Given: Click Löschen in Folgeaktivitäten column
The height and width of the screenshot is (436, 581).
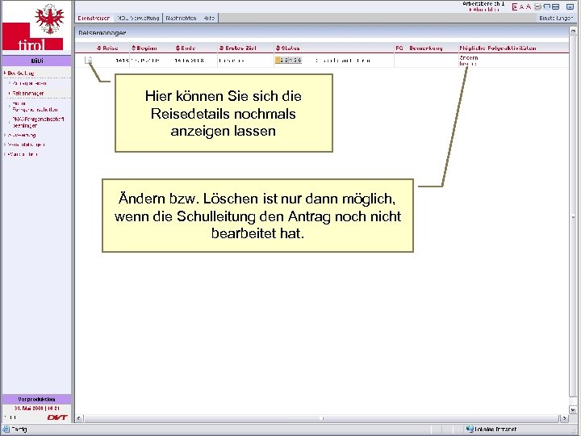Looking at the screenshot, I should (467, 64).
